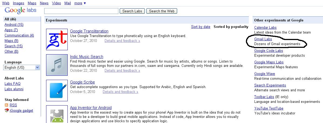The height and width of the screenshot is (123, 323).
Task: Click the App Inventor Android puzzle icon
Action: pyautogui.click(x=57, y=114)
